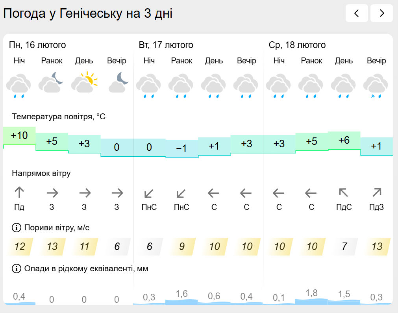Click the −1 temperature cell Tuesday morning

tap(181, 148)
